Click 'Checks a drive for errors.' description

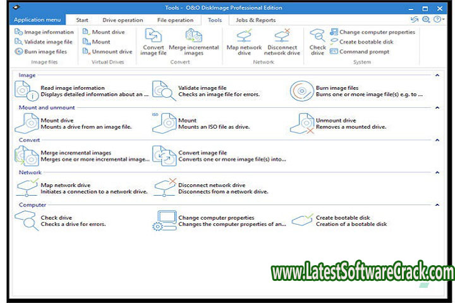coord(73,224)
